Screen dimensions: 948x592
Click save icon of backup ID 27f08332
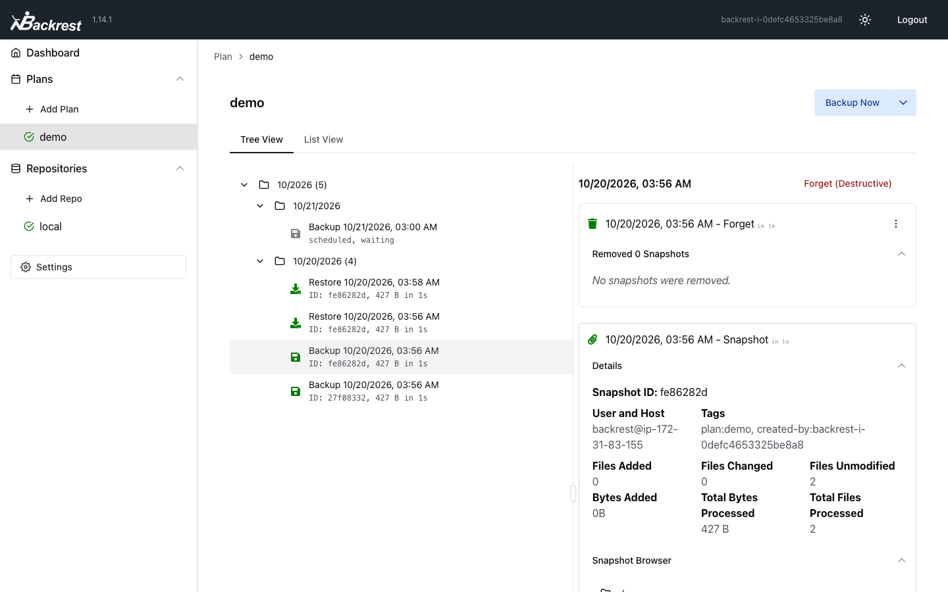pos(296,391)
